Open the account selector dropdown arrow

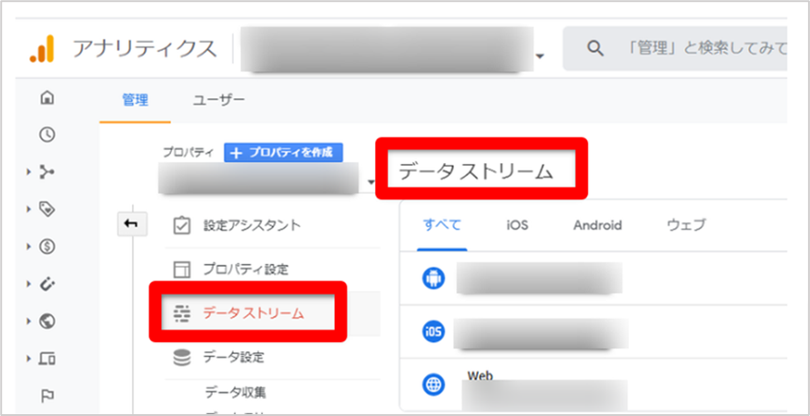540,56
